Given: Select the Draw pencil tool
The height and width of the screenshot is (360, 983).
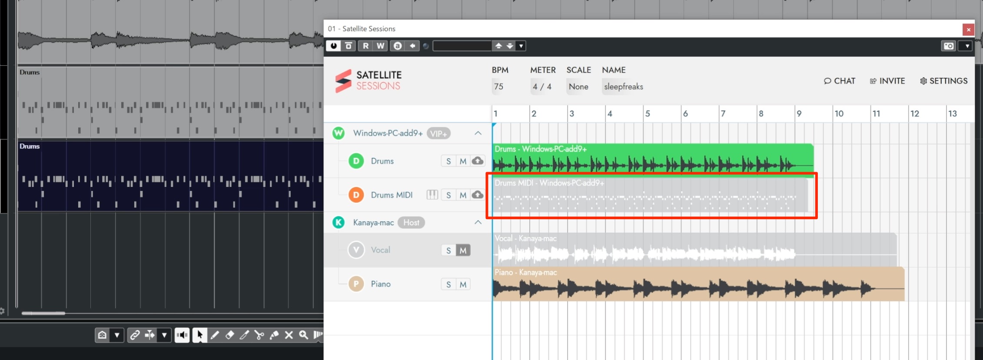Looking at the screenshot, I should pos(215,335).
